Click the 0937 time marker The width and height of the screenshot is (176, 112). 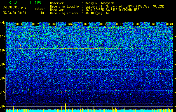point(119,24)
